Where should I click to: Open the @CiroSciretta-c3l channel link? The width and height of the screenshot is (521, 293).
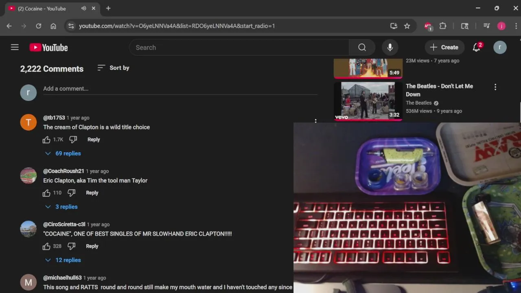tap(64, 224)
